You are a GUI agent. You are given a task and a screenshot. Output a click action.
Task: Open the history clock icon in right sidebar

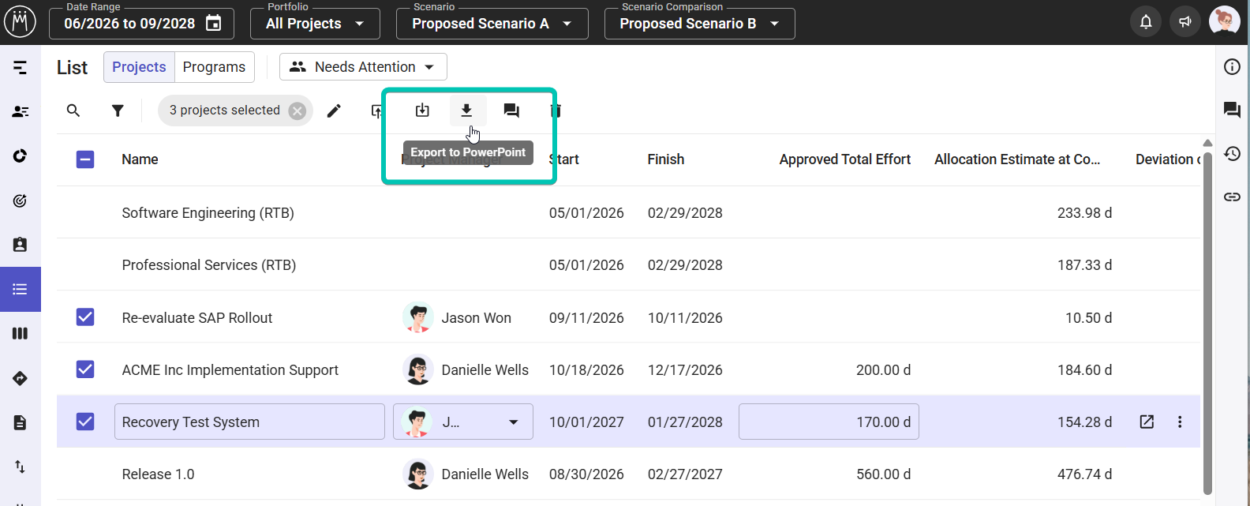pyautogui.click(x=1232, y=153)
